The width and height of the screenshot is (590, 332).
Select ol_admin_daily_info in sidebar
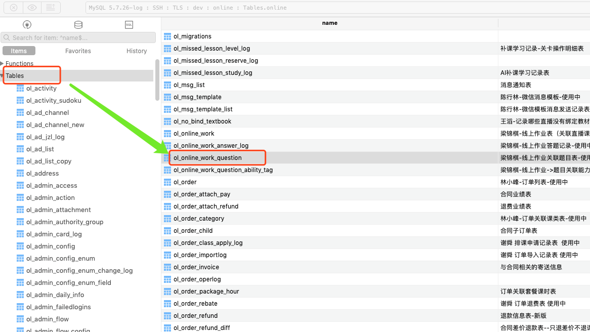click(55, 295)
